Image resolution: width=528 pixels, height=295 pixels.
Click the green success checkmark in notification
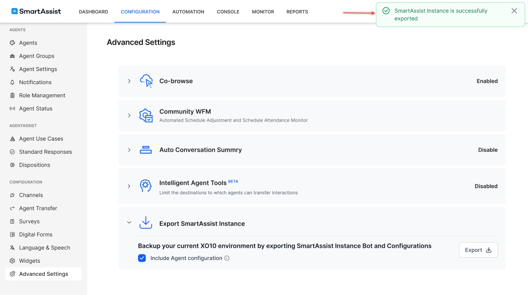[386, 11]
